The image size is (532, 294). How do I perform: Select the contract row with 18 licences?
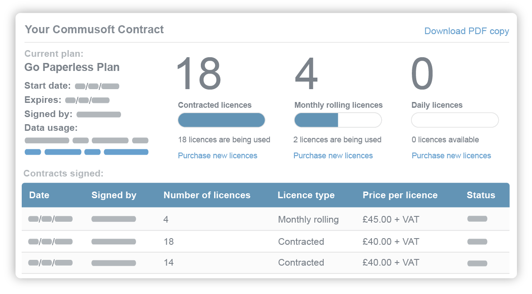click(x=266, y=241)
